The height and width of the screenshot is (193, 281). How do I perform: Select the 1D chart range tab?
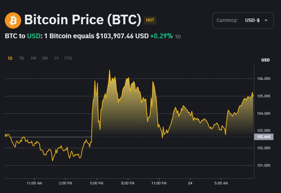click(x=10, y=58)
